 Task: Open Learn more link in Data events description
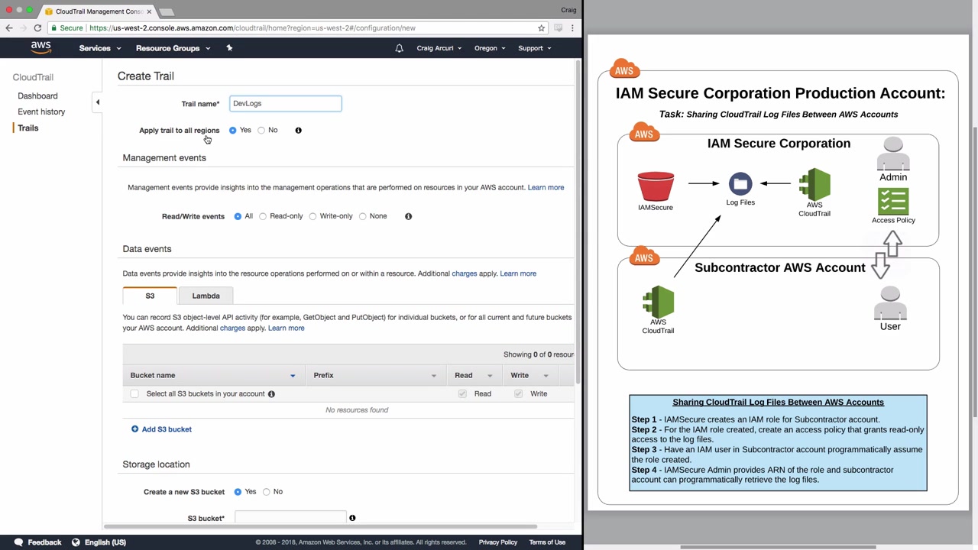(518, 273)
